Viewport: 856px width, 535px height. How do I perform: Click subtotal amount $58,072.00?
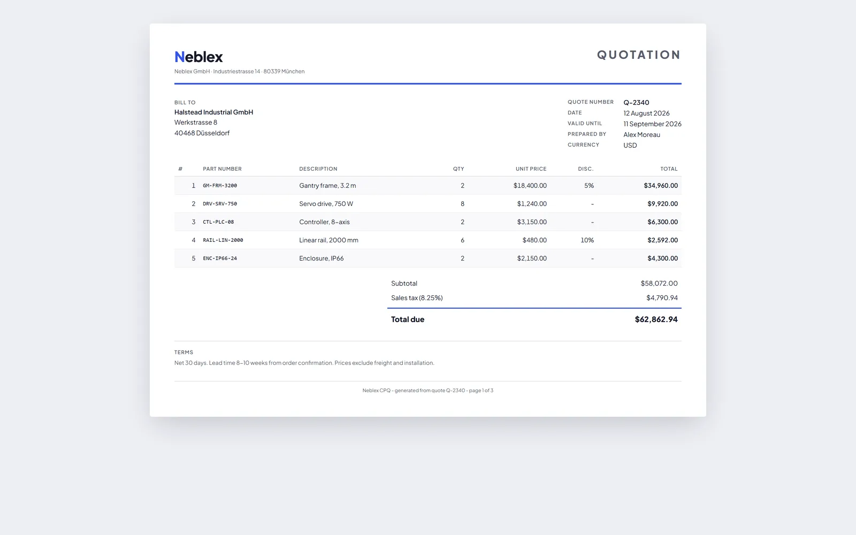[659, 284]
